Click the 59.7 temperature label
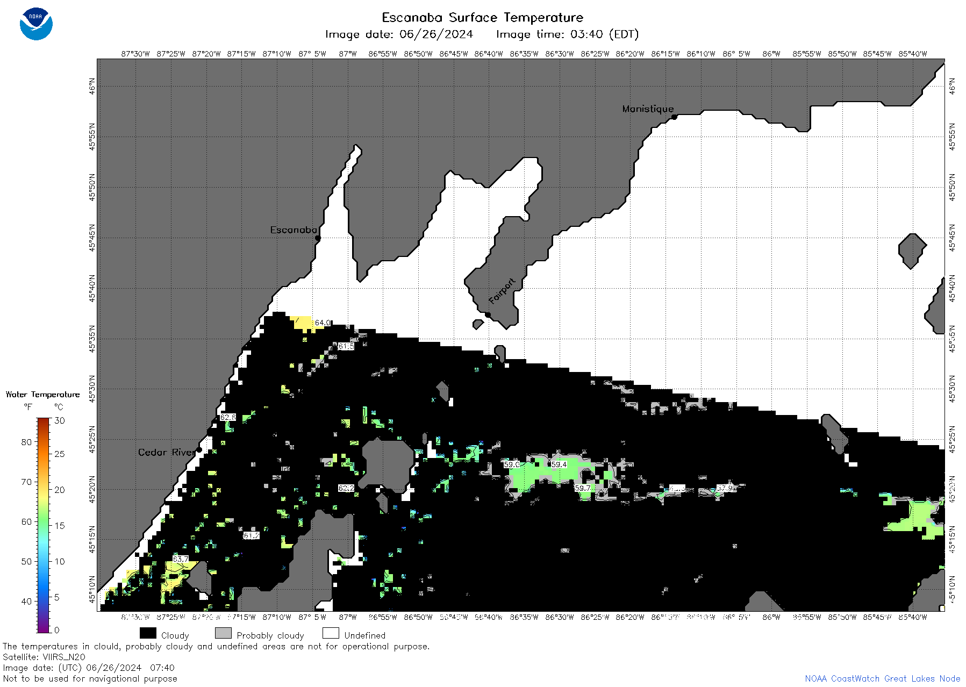The image size is (966, 687). (x=583, y=488)
